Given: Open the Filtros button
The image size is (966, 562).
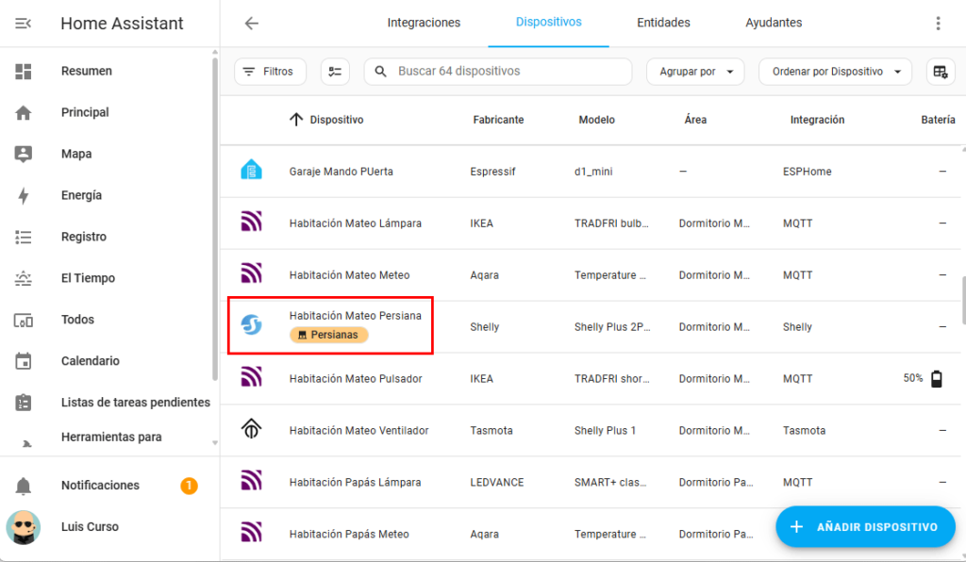Looking at the screenshot, I should (x=269, y=72).
